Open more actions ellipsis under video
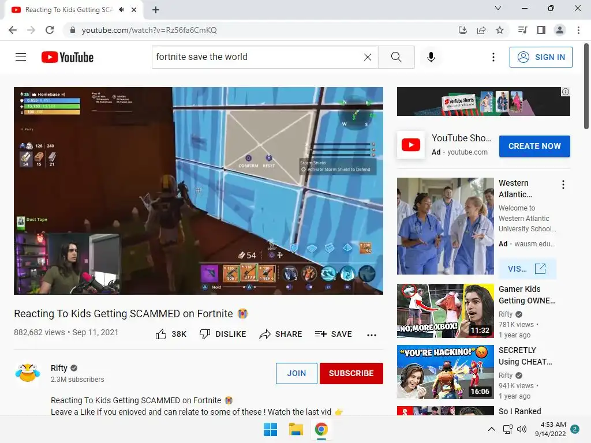Screen dimensions: 591x443 [372, 335]
